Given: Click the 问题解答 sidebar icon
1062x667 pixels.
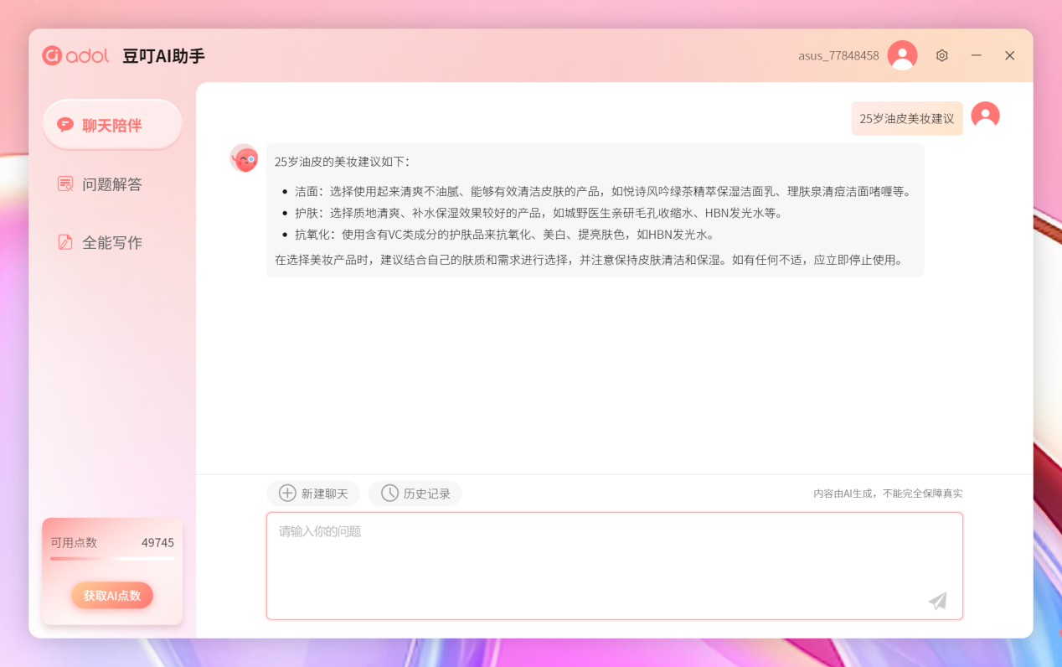Looking at the screenshot, I should pyautogui.click(x=64, y=184).
